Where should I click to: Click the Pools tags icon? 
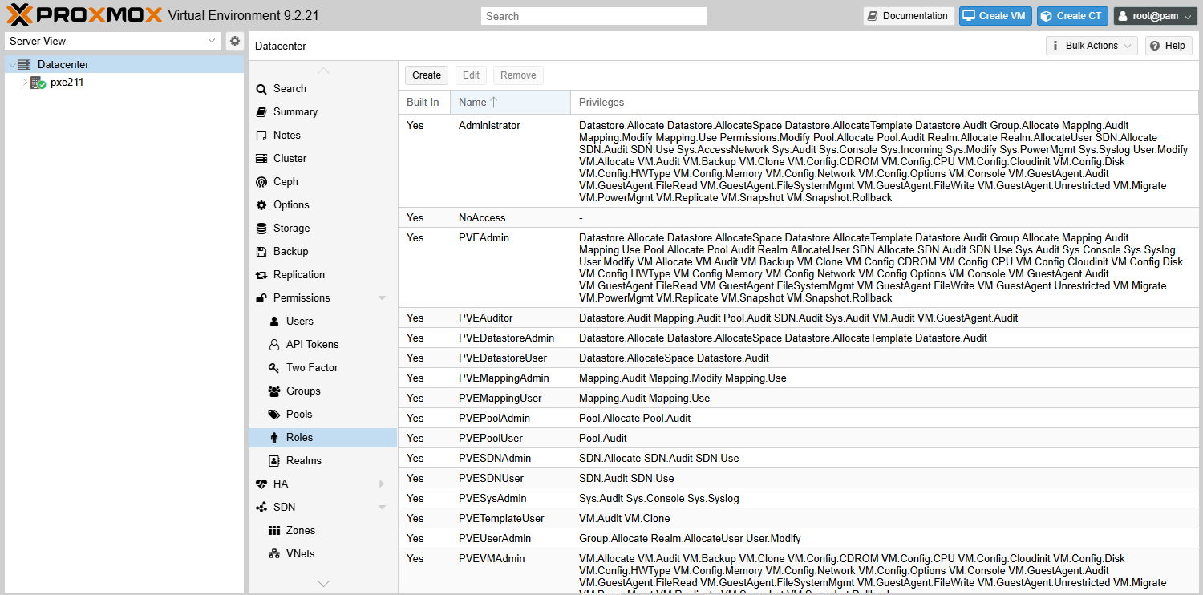[274, 414]
